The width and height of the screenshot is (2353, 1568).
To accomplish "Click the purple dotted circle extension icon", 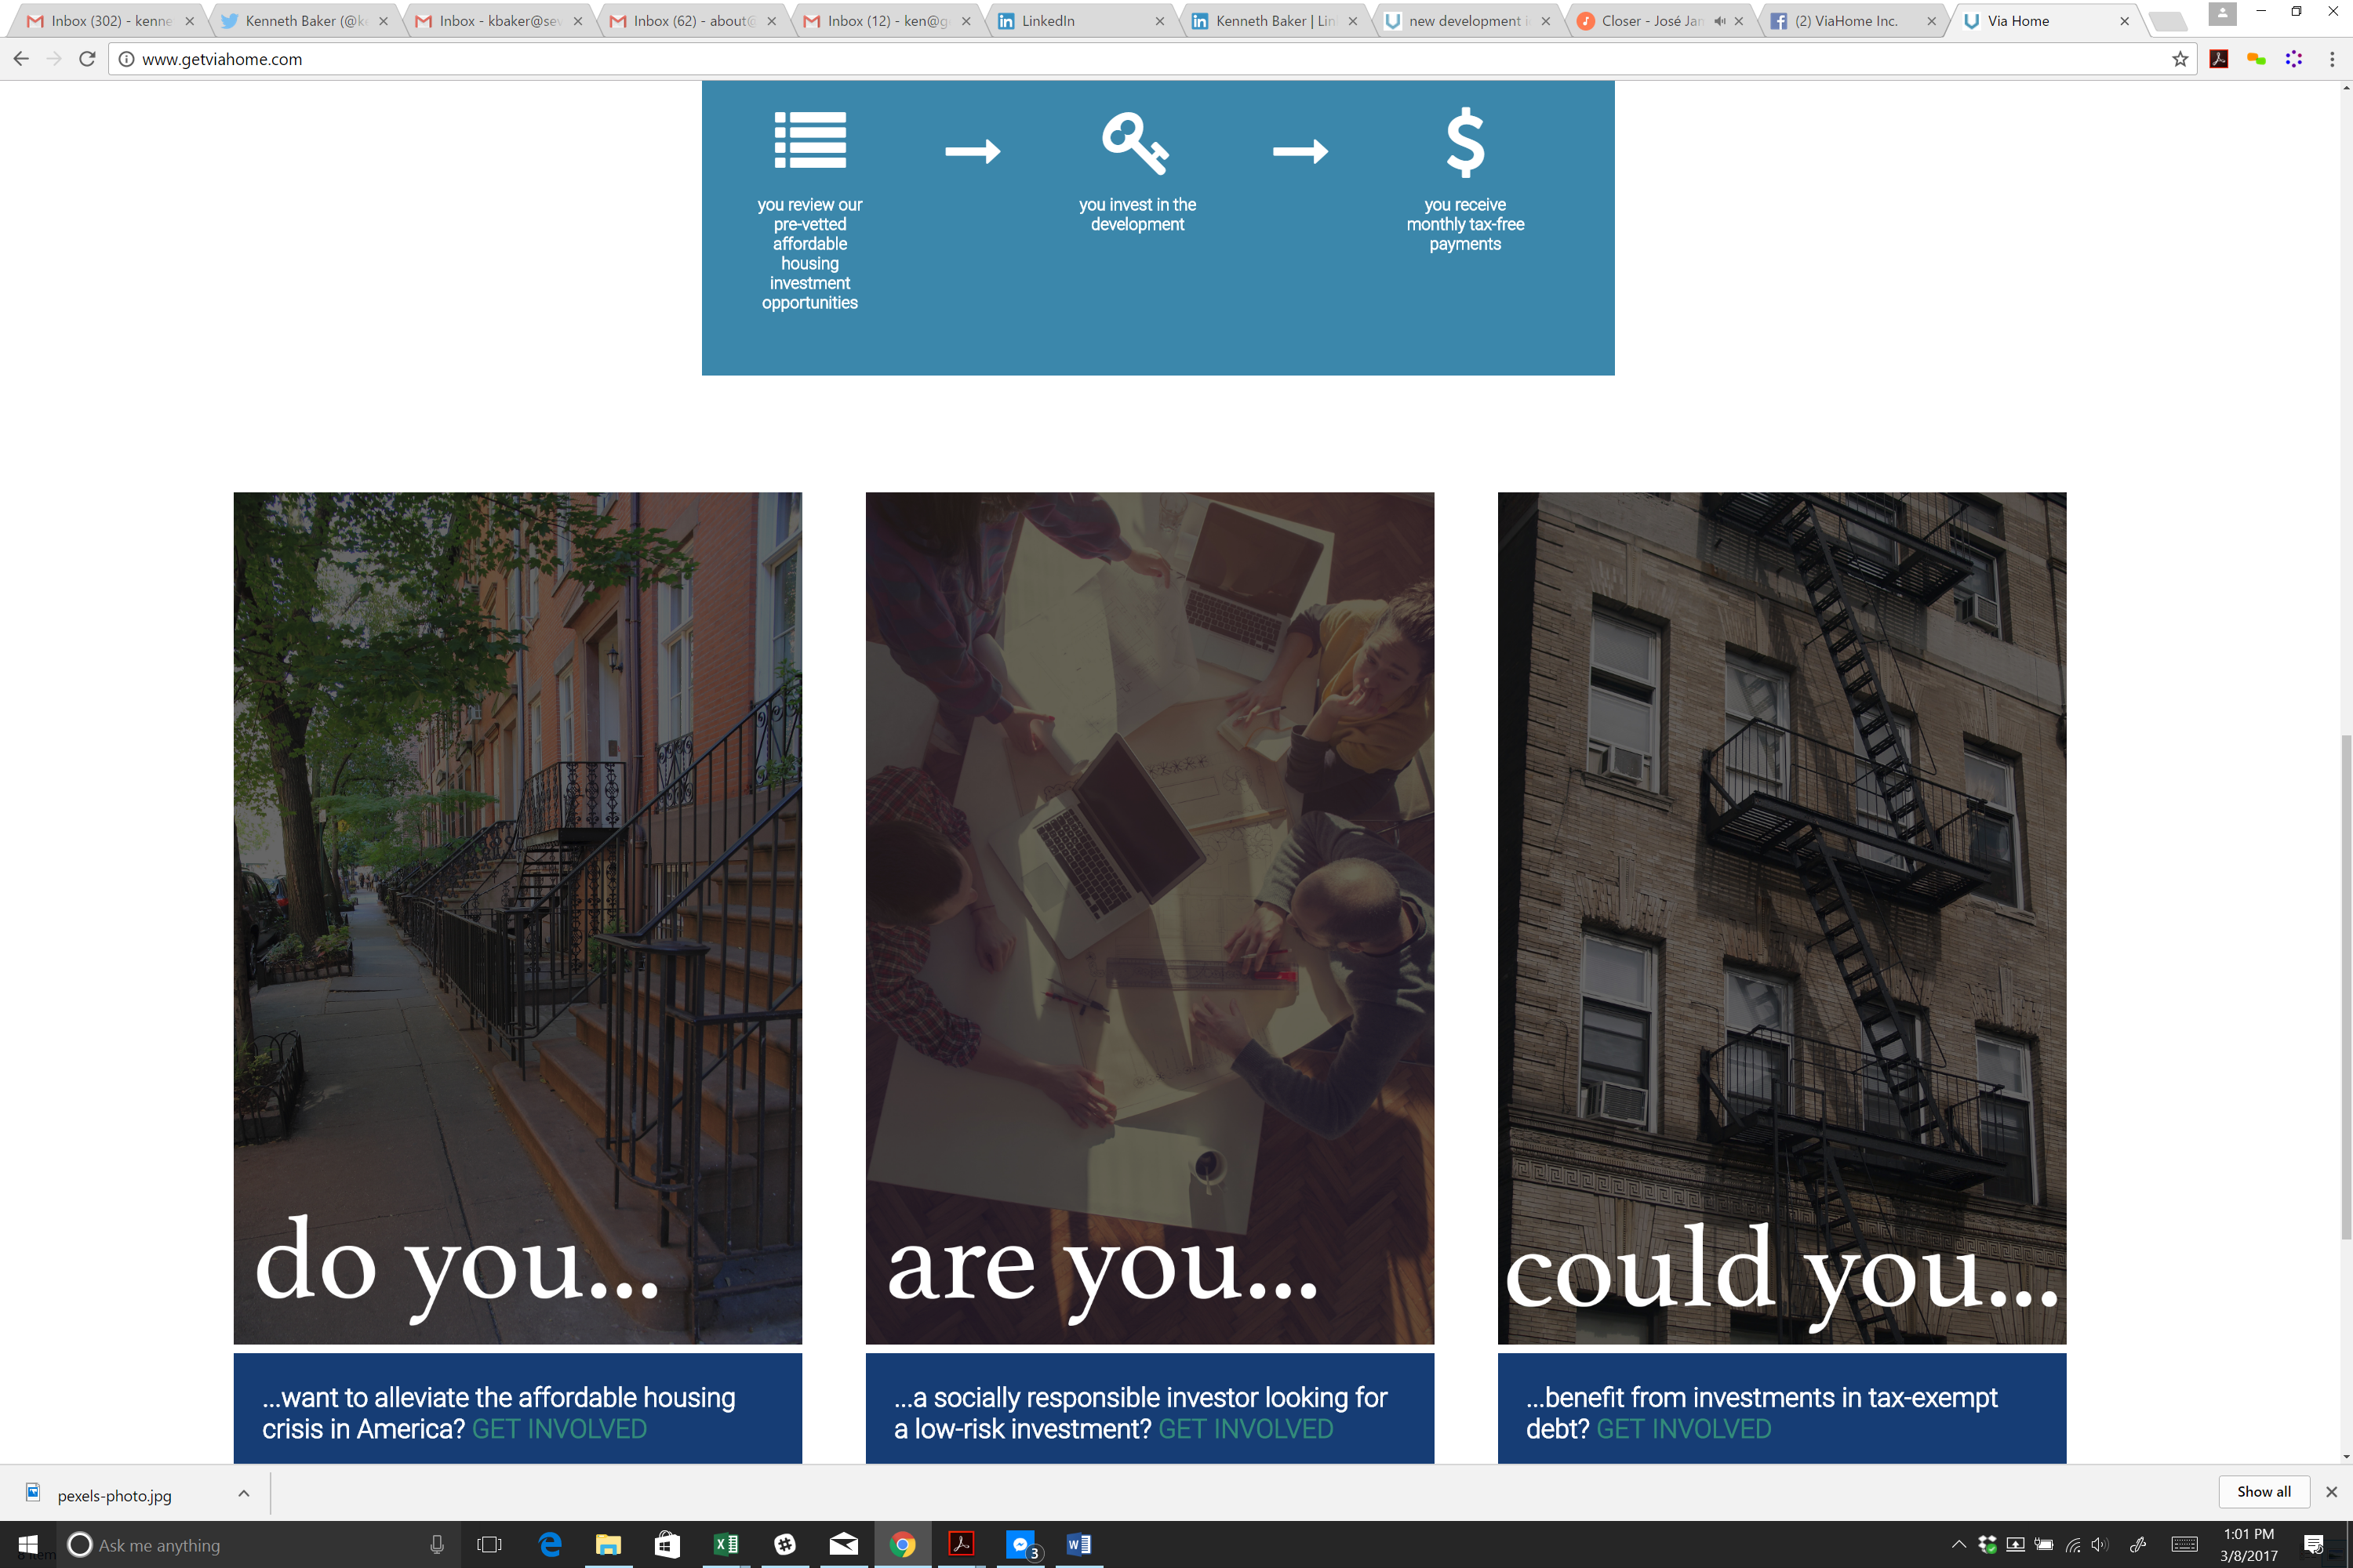I will pyautogui.click(x=2294, y=59).
